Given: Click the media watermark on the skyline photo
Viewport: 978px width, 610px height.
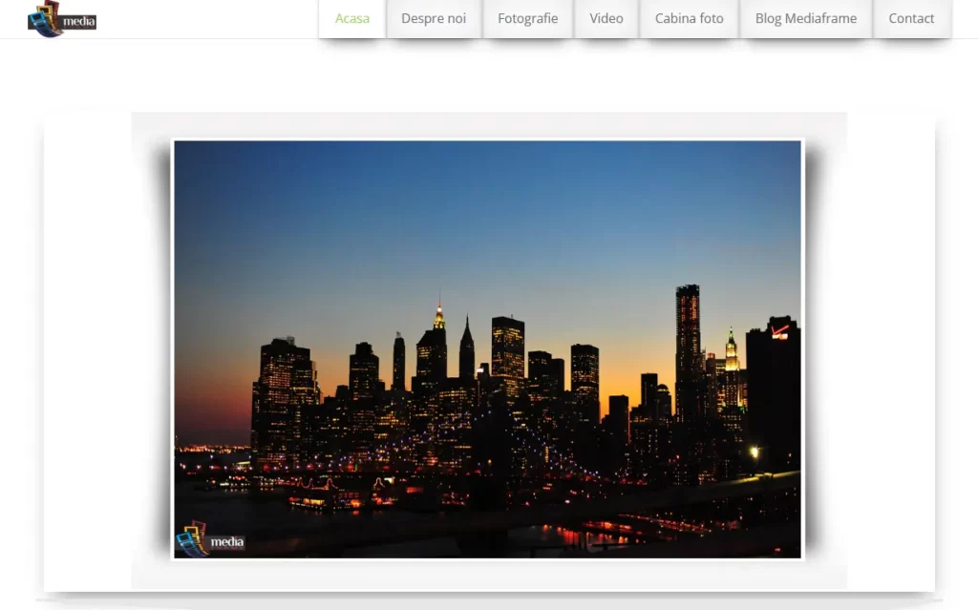Looking at the screenshot, I should point(212,541).
